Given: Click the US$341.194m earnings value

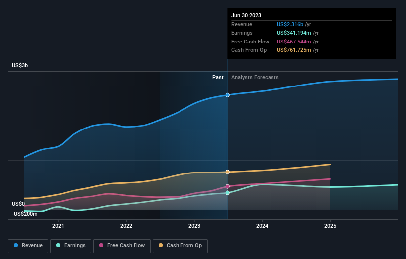Looking at the screenshot, I should 294,33.
